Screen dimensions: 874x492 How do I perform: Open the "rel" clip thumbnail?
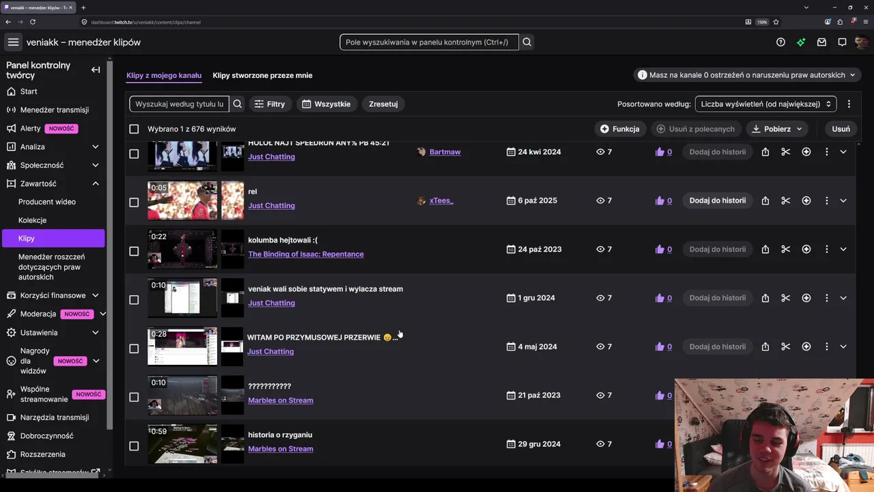182,201
